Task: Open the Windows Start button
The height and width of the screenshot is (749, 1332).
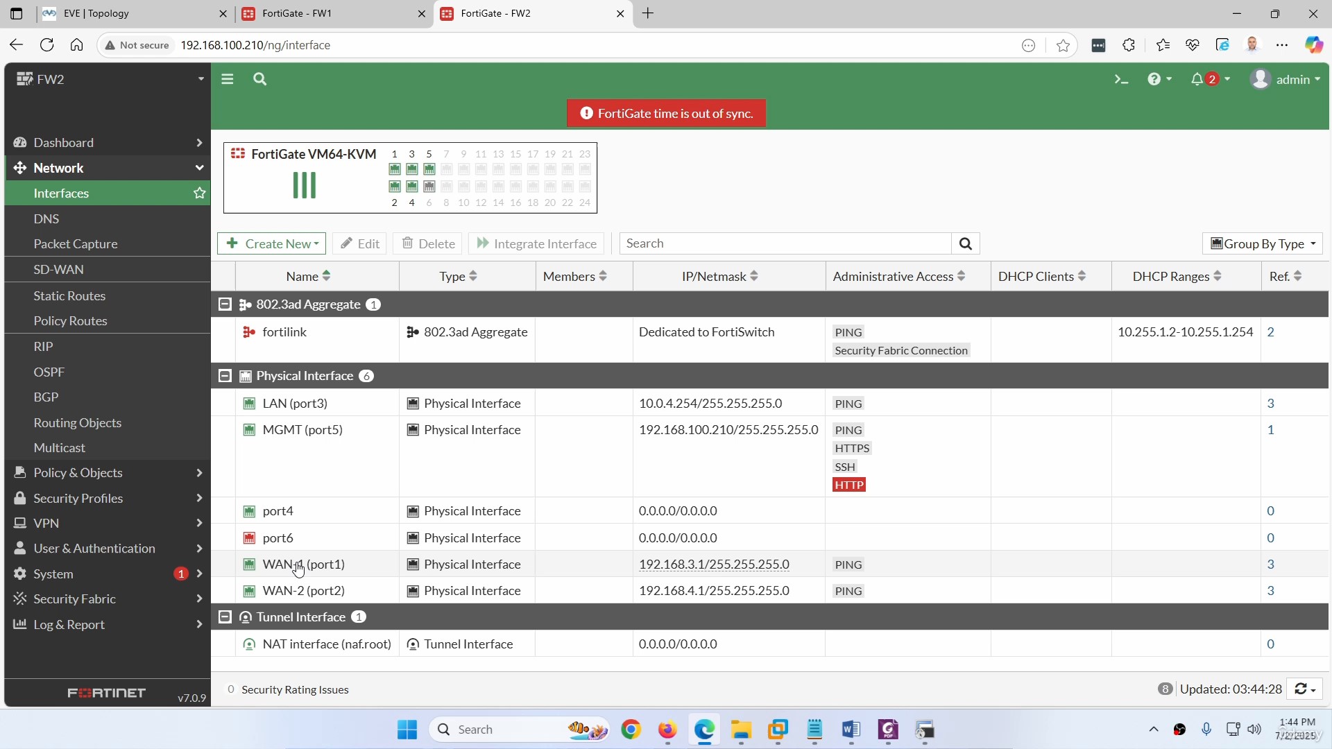Action: [x=407, y=730]
